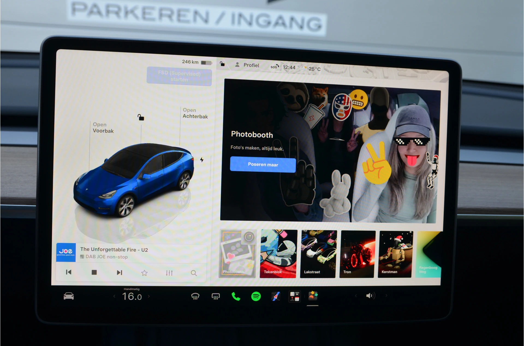Lower volume with left chevron

pyautogui.click(x=356, y=296)
